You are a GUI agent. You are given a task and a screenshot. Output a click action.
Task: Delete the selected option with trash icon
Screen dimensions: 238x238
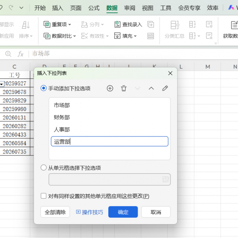124,88
